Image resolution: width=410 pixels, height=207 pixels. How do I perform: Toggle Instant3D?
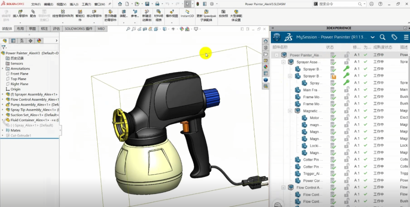click(187, 14)
